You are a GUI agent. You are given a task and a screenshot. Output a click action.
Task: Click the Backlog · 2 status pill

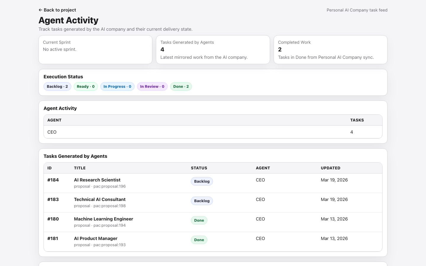pyautogui.click(x=57, y=87)
